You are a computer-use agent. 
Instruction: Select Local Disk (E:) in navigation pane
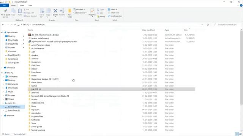[14, 111]
